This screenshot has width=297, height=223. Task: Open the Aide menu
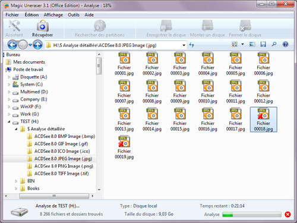[89, 15]
